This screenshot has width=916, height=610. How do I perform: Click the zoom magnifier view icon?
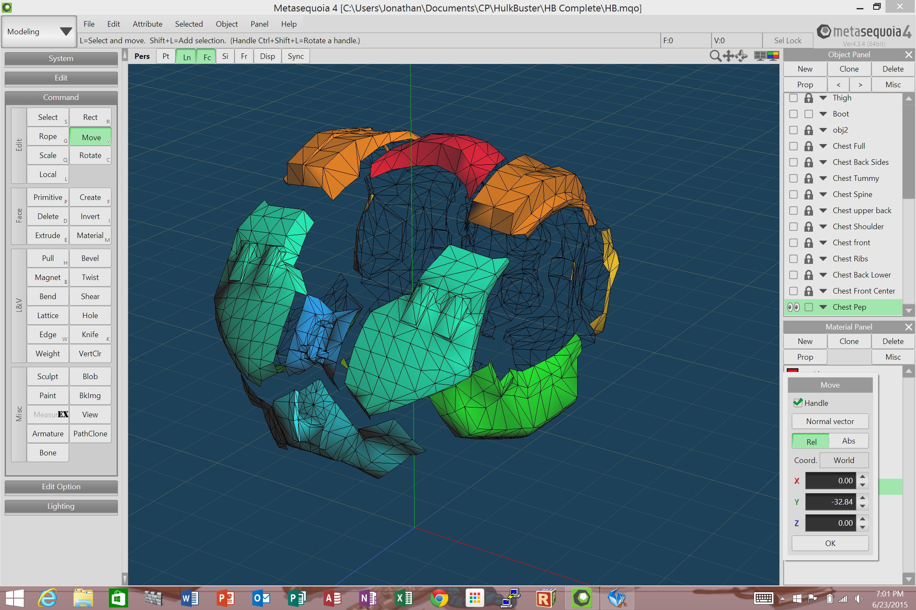coord(715,56)
